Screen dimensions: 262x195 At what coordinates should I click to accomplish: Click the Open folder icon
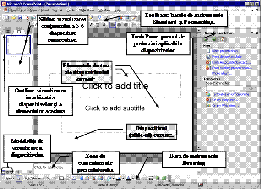(14, 17)
